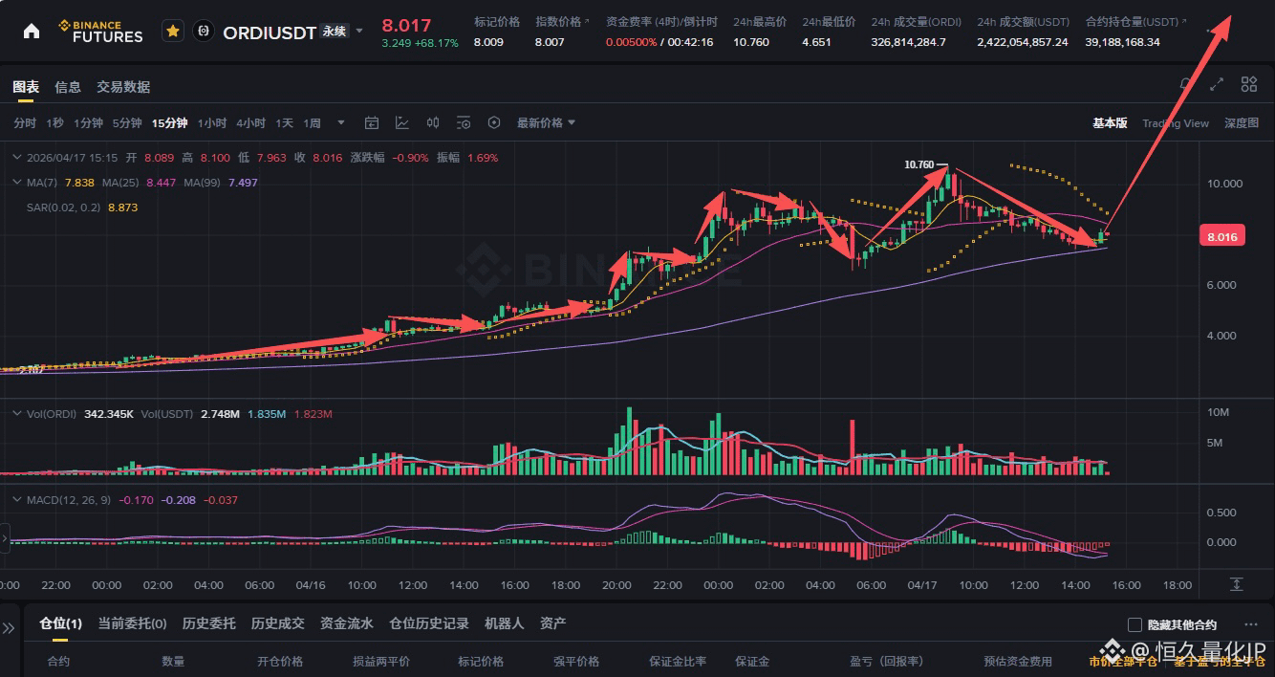Click the hexagon chart settings icon
Viewport: 1275px width, 677px height.
tap(494, 122)
